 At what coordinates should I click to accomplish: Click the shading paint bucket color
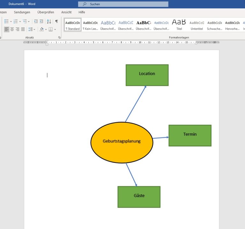pyautogui.click(x=41, y=29)
